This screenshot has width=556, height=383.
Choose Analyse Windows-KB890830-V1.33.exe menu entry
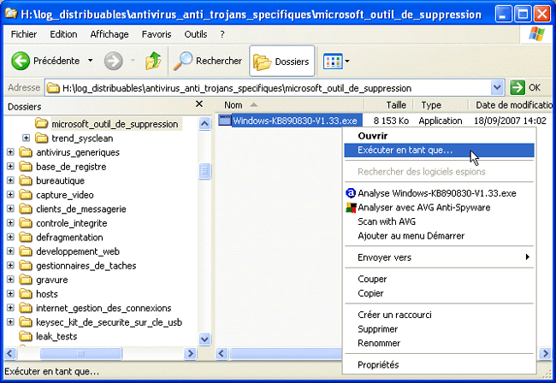click(x=440, y=193)
